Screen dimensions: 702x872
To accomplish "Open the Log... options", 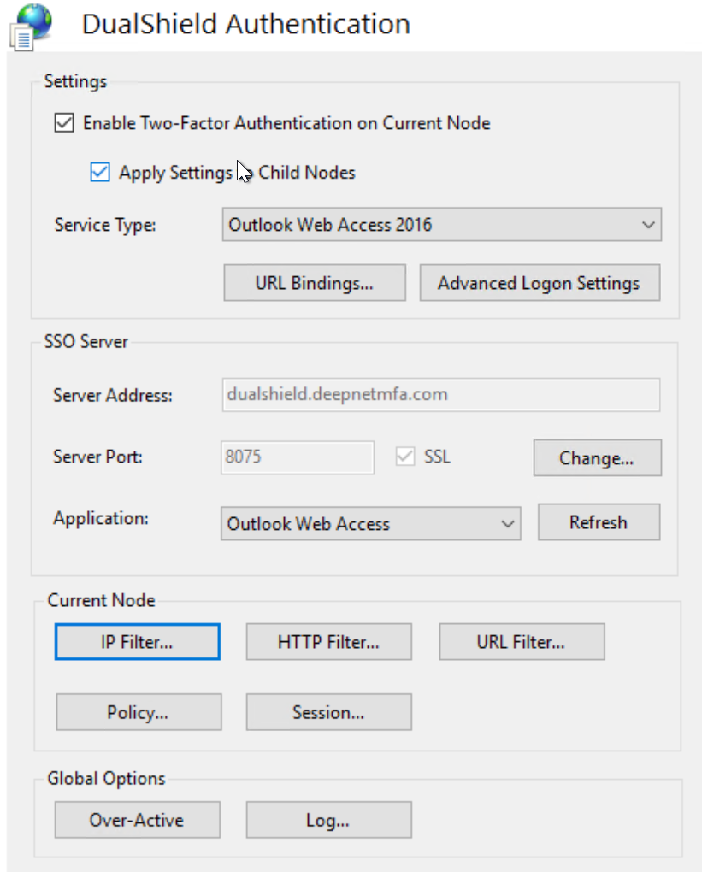I will pos(328,821).
